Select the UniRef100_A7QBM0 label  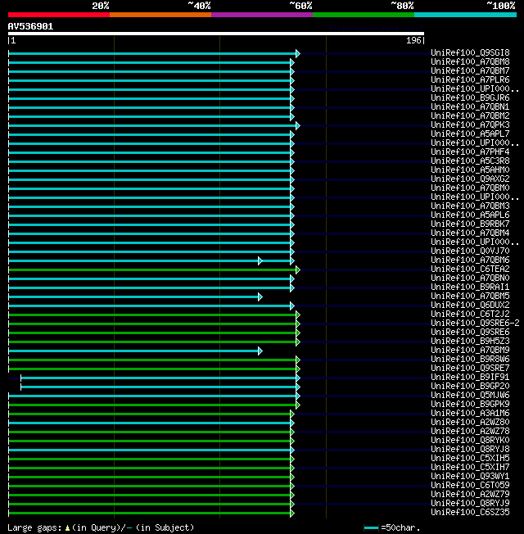click(x=470, y=188)
